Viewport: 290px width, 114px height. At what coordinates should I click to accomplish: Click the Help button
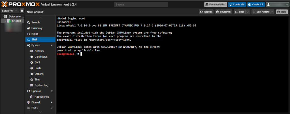pyautogui.click(x=282, y=12)
